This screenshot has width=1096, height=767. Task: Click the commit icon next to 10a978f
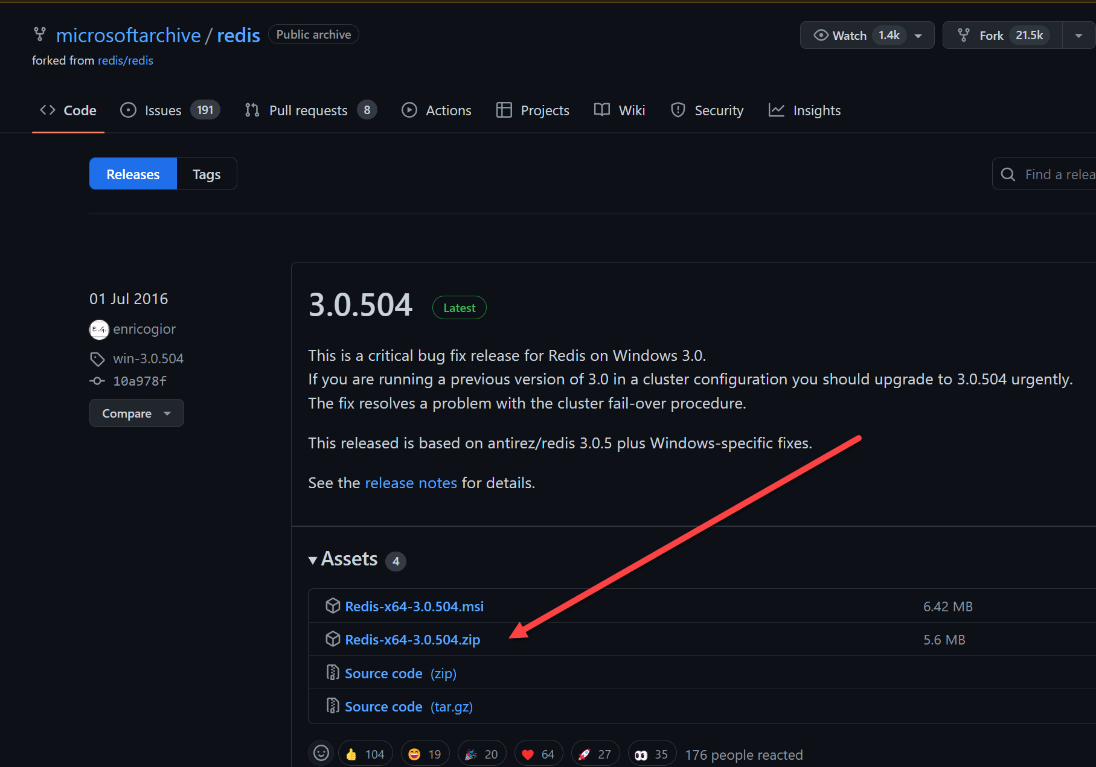pyautogui.click(x=97, y=381)
